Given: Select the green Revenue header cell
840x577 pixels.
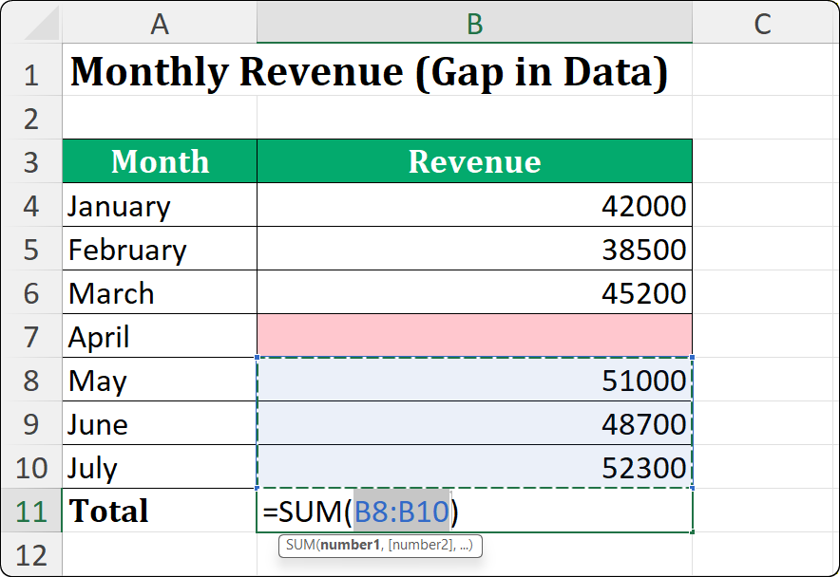Looking at the screenshot, I should pyautogui.click(x=474, y=161).
